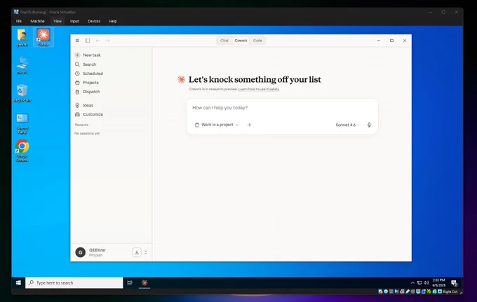Expand the 'Work in a project' dropdown
This screenshot has width=477, height=302.
(x=217, y=125)
